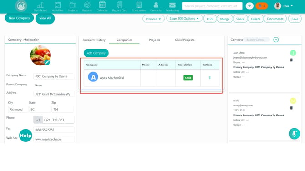Click Juan Mena's green avatar badge
The width and height of the screenshot is (305, 171).
pos(293,53)
